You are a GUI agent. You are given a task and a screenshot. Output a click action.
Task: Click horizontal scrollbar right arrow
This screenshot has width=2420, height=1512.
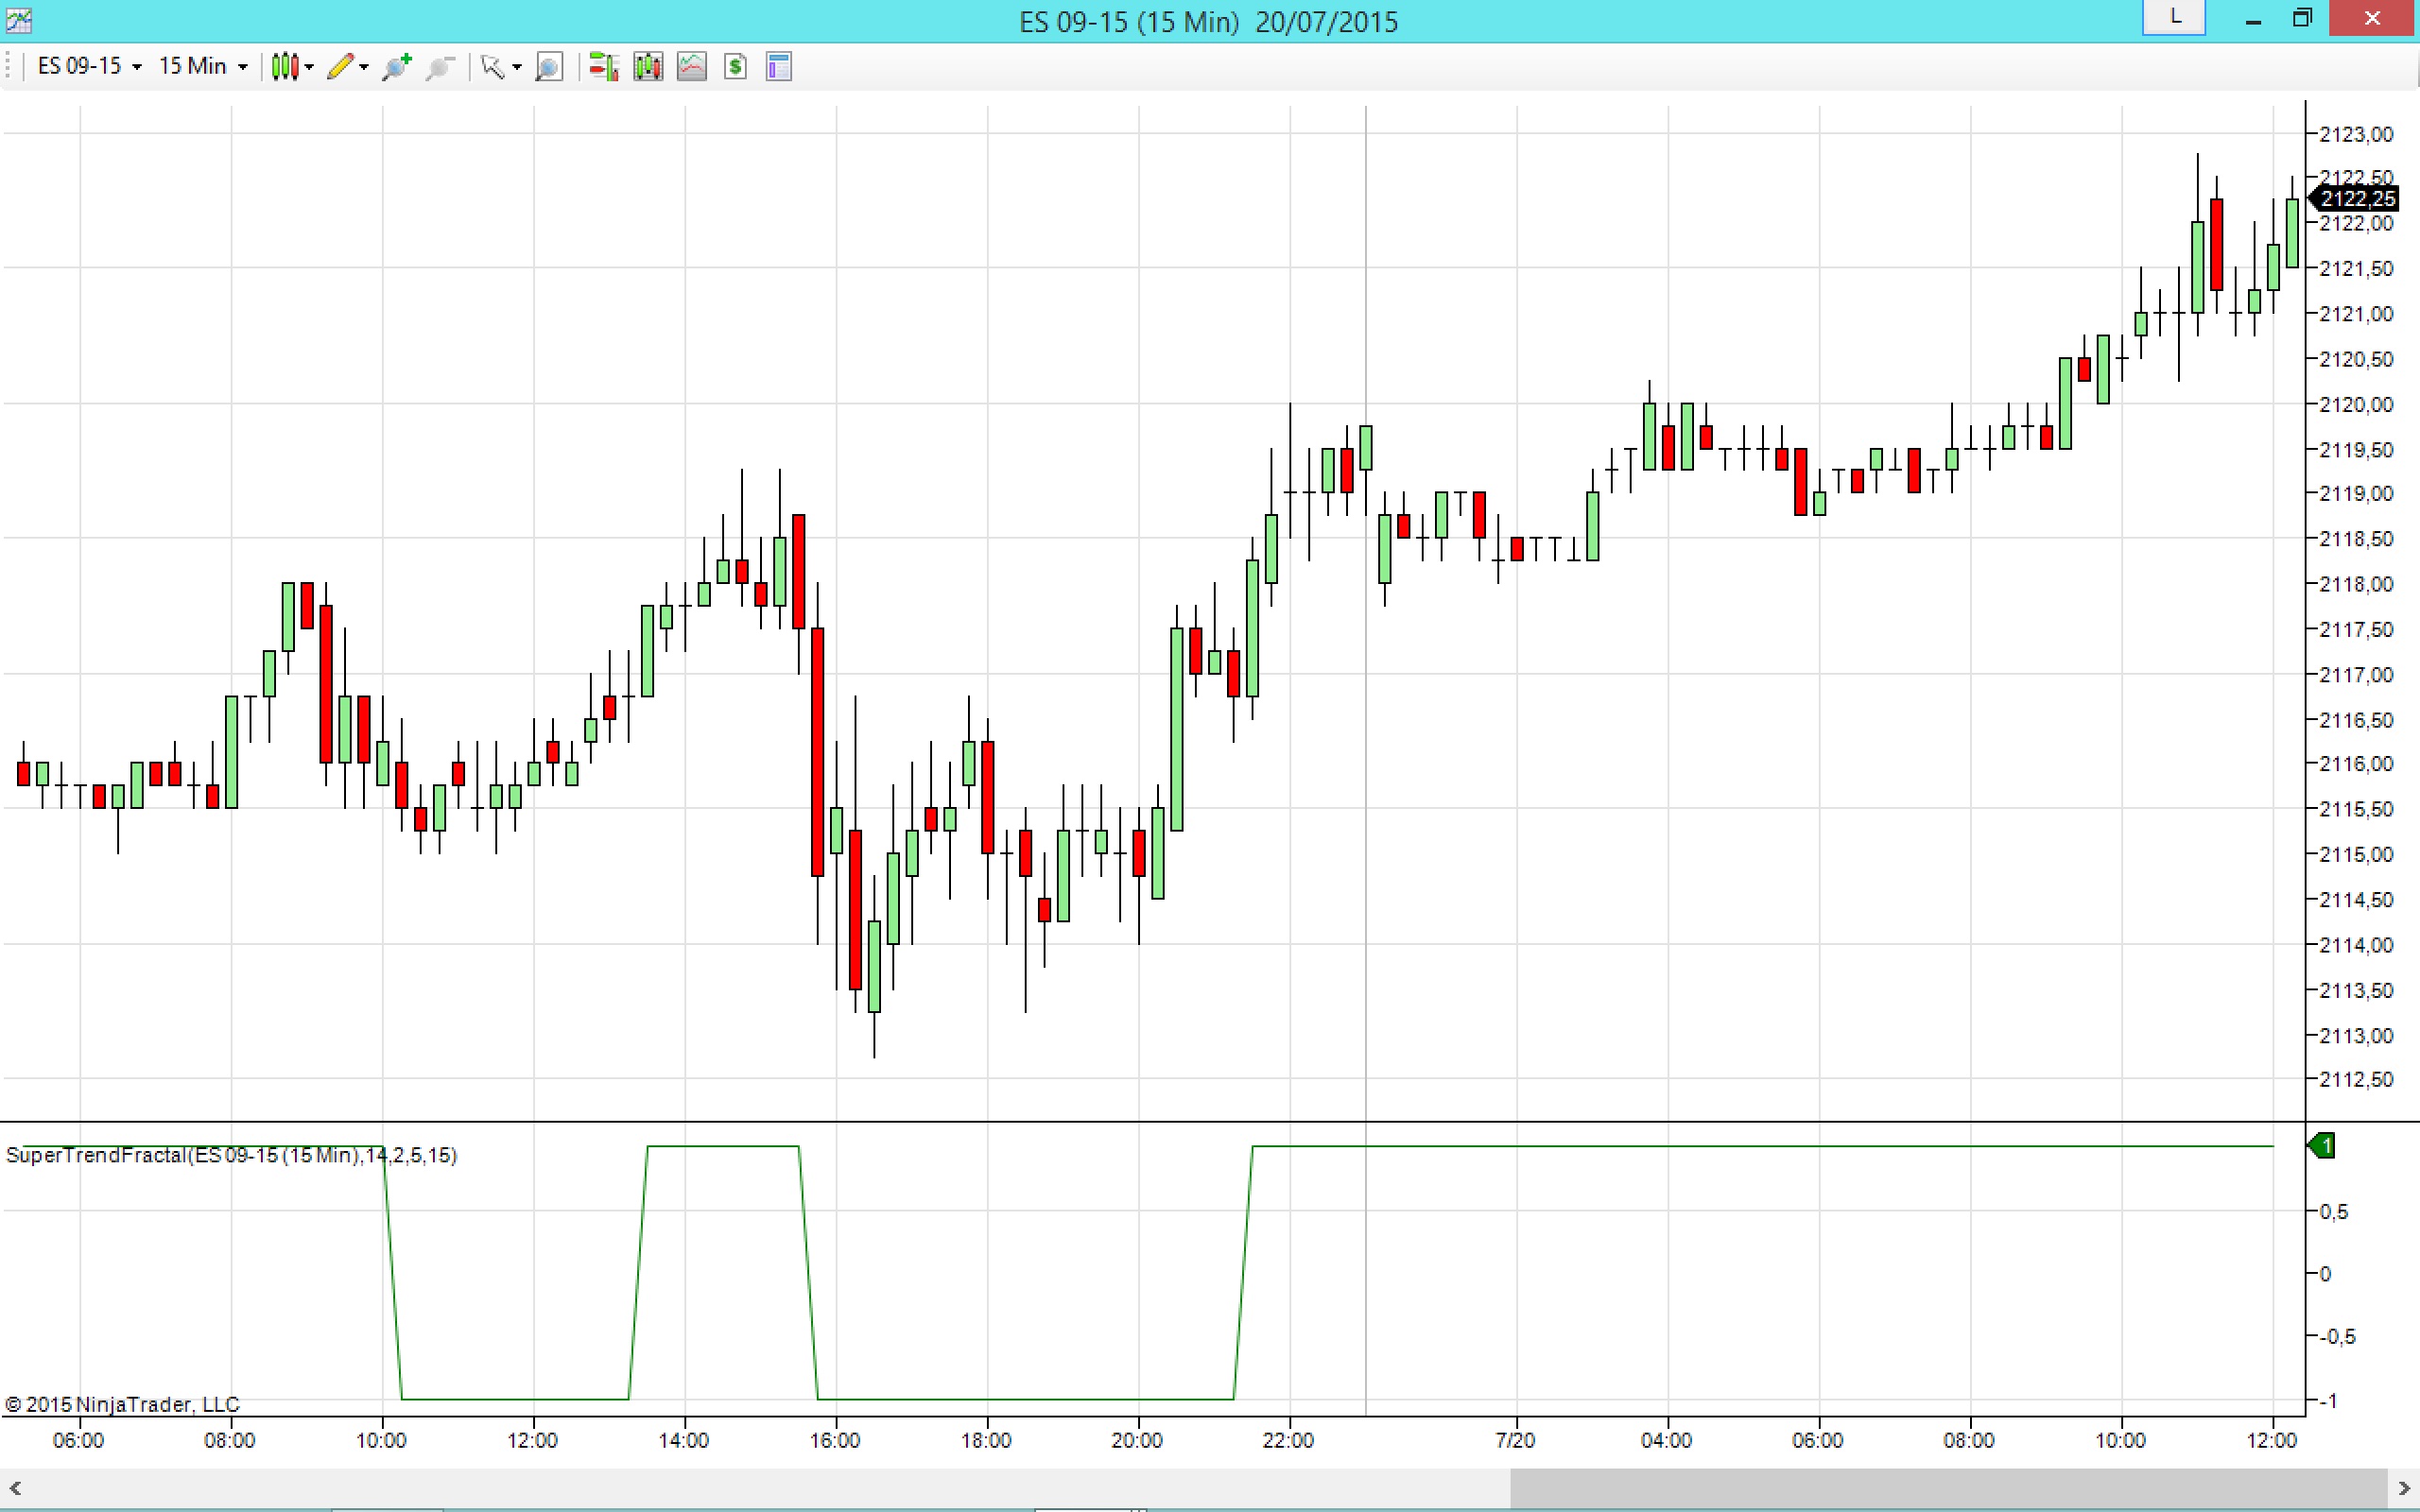click(x=2404, y=1489)
